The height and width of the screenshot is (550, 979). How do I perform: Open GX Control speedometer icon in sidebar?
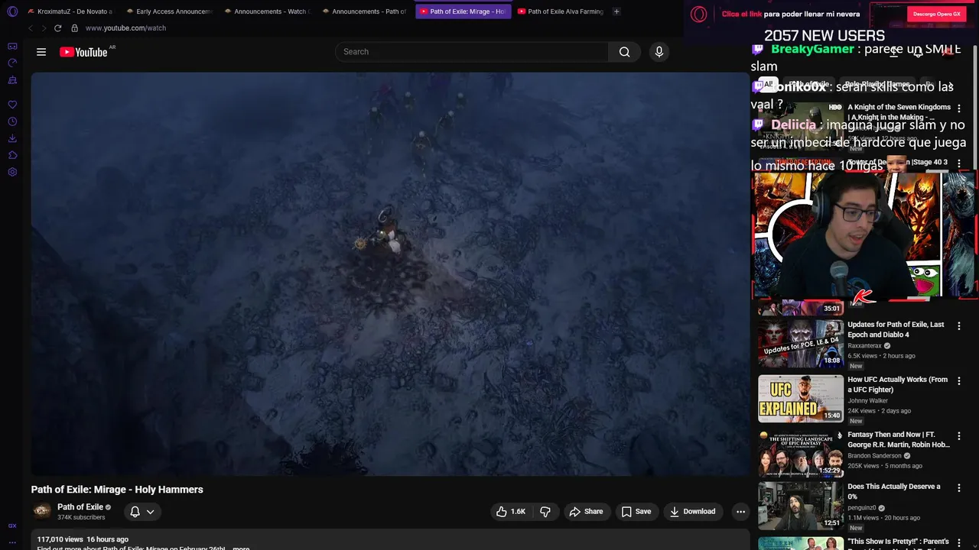pos(12,63)
